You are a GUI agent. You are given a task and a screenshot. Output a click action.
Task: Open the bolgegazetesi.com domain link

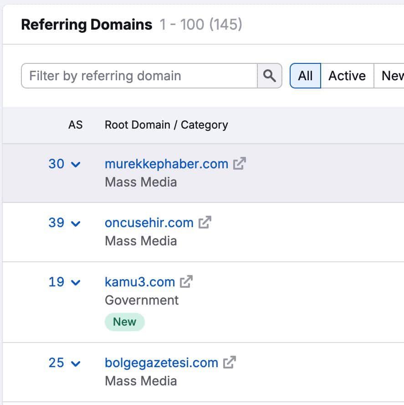click(x=161, y=362)
